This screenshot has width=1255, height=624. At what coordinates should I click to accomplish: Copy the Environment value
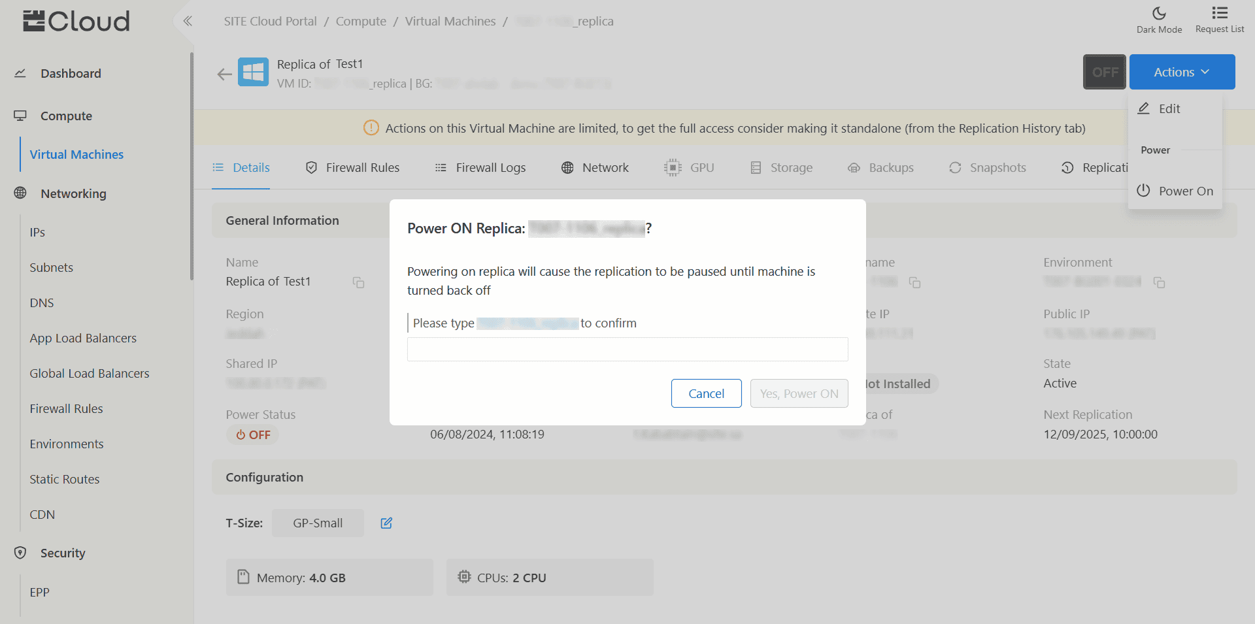[1159, 282]
